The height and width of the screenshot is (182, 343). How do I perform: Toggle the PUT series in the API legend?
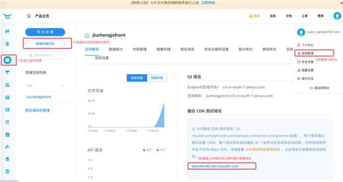coord(161,150)
